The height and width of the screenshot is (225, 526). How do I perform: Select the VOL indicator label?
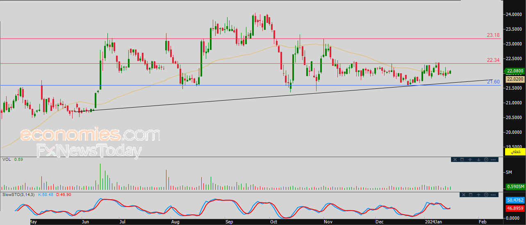click(x=6, y=160)
